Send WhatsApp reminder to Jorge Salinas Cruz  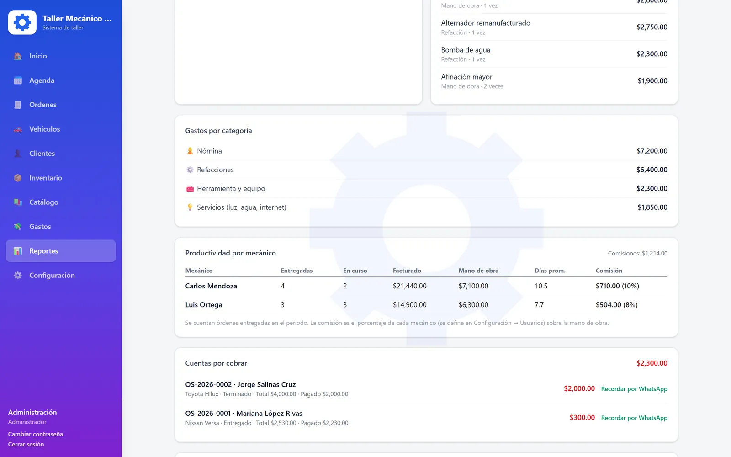click(x=634, y=389)
